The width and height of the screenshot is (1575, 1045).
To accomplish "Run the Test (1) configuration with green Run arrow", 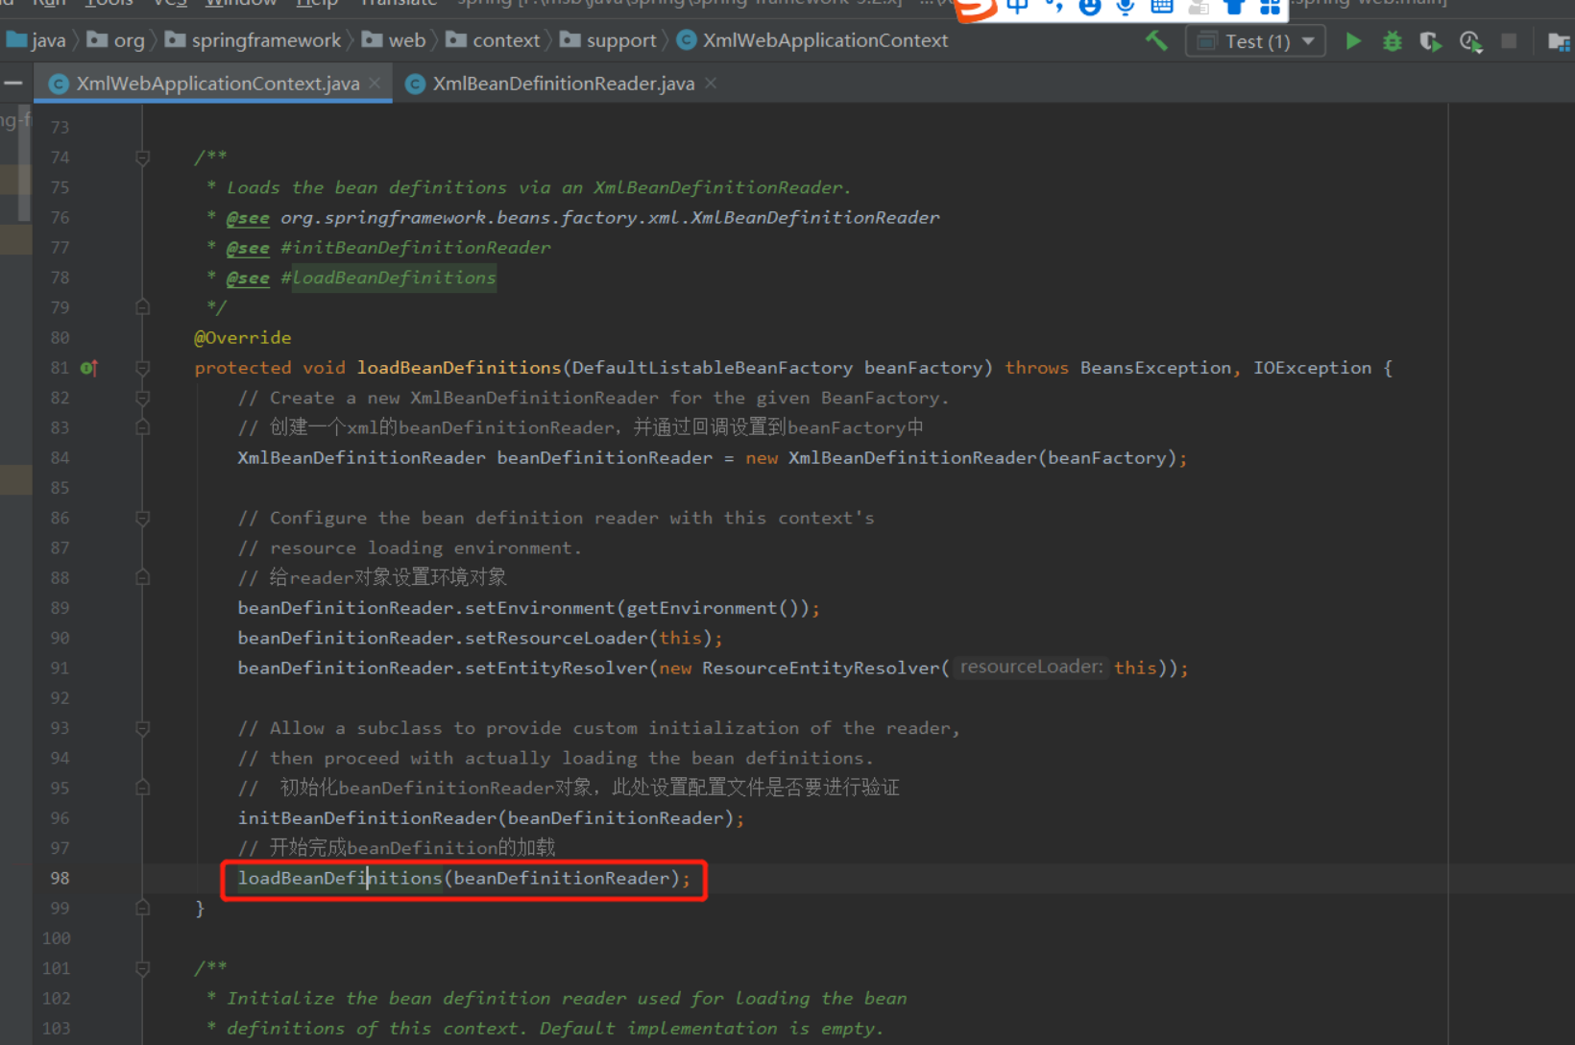I will 1353,41.
